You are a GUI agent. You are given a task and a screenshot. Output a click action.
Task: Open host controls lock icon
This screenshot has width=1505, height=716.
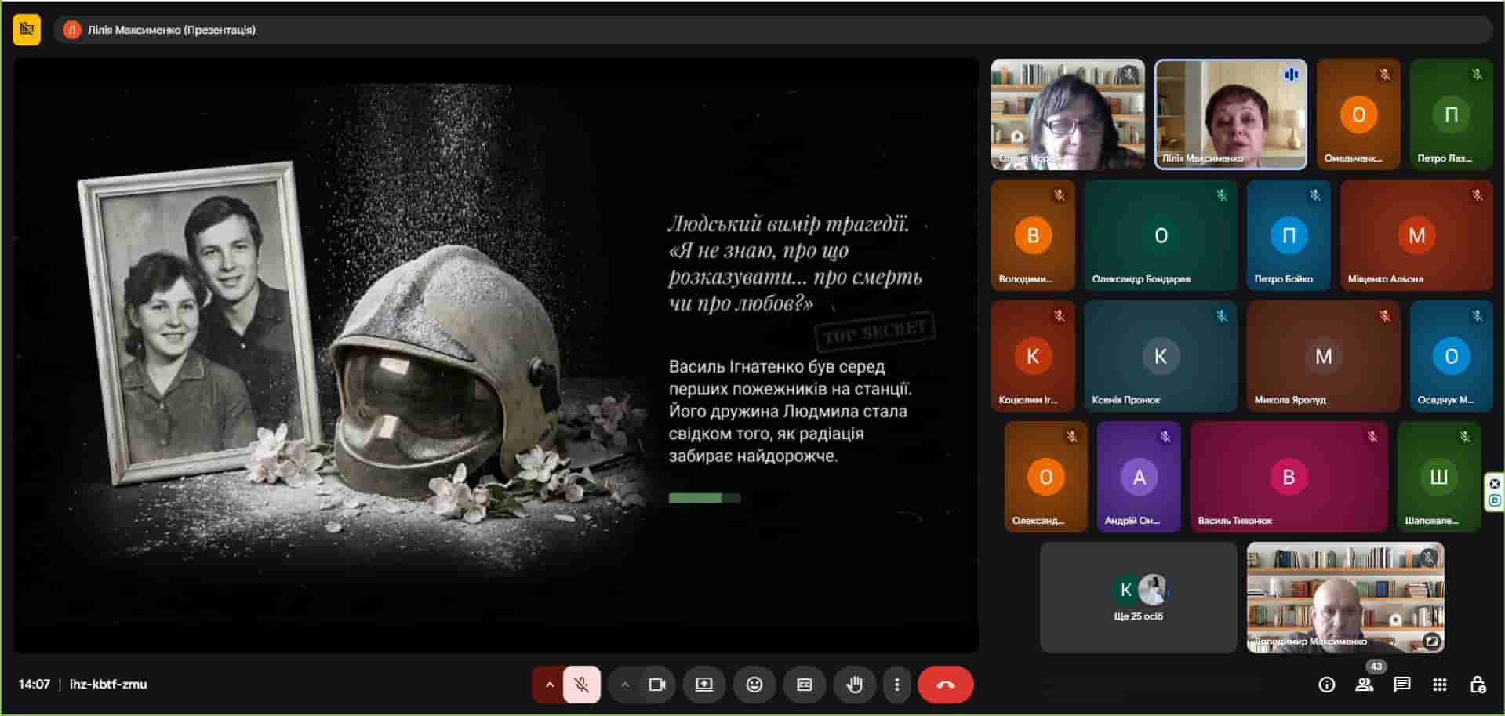click(1477, 685)
